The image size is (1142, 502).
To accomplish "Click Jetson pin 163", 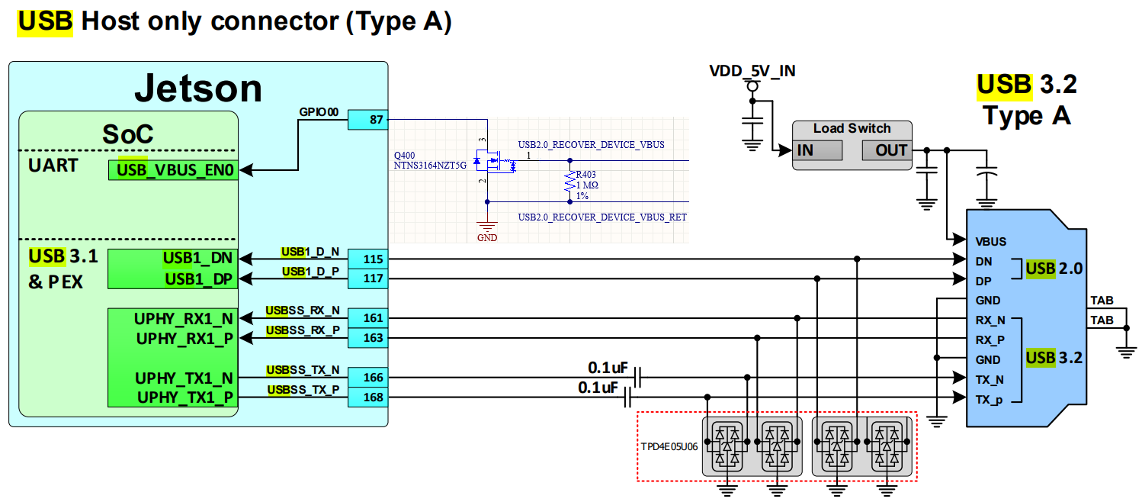I will (x=368, y=338).
